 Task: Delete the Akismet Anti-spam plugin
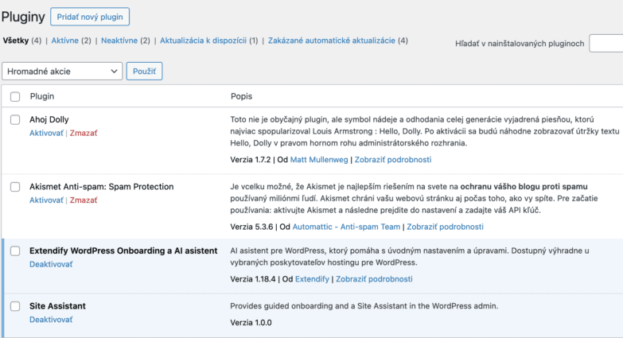click(84, 200)
